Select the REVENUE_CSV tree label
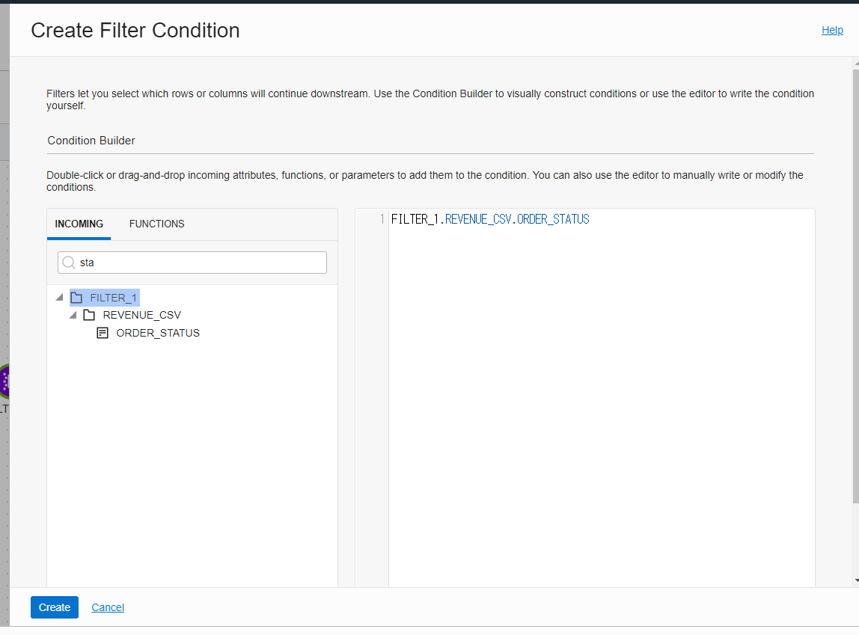This screenshot has width=859, height=635. (142, 316)
